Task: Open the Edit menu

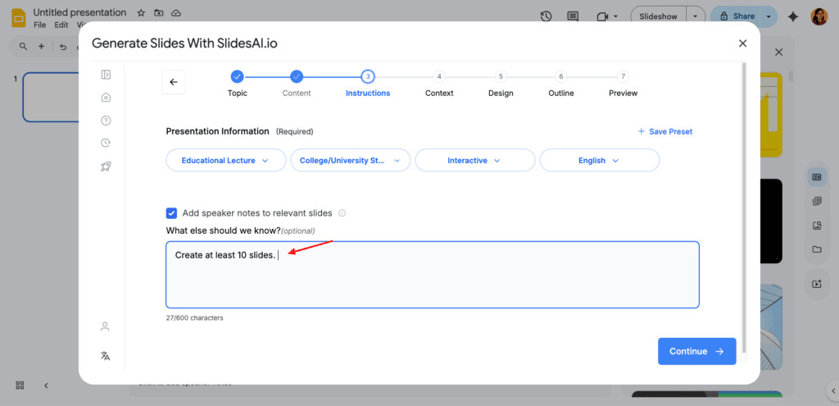Action: (61, 25)
